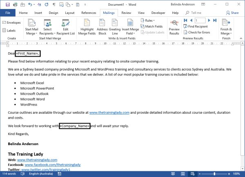245x177 pixels.
Task: Click the Envelopes button
Action: pos(11,22)
